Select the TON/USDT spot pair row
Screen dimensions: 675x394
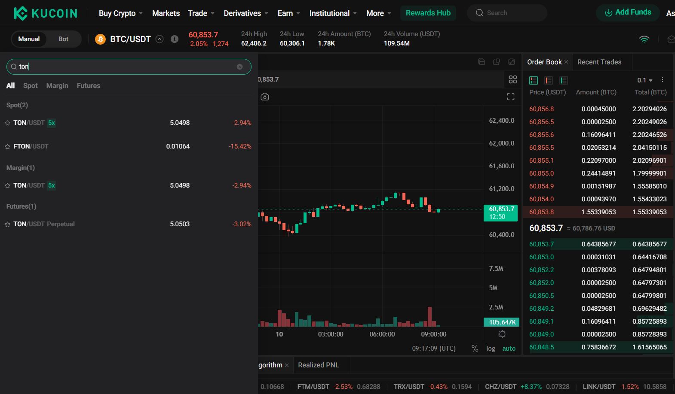pos(129,123)
